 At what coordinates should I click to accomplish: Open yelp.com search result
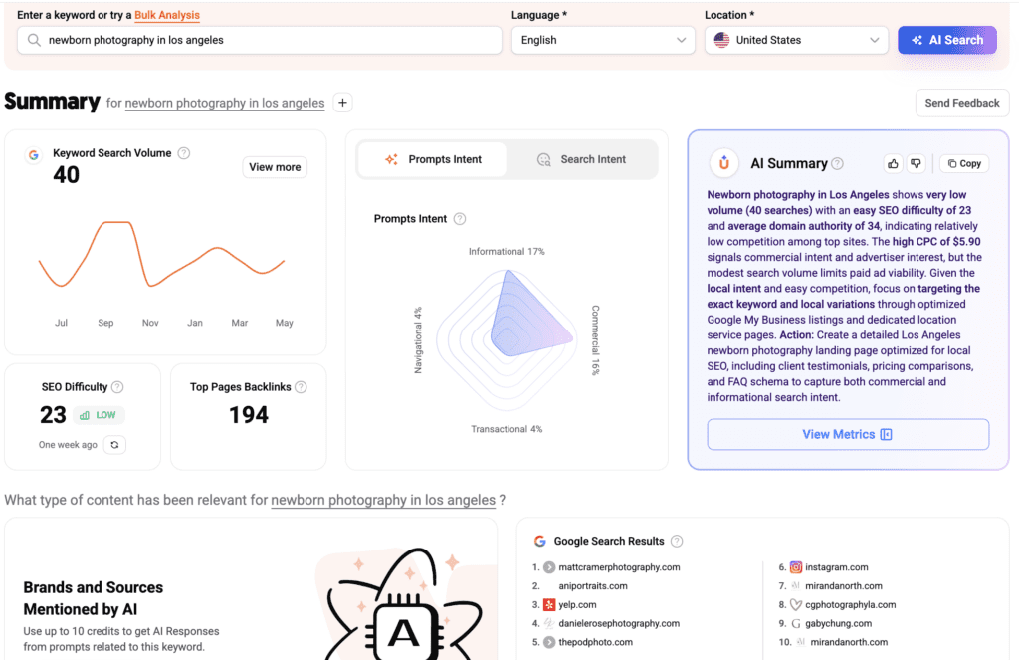[577, 604]
